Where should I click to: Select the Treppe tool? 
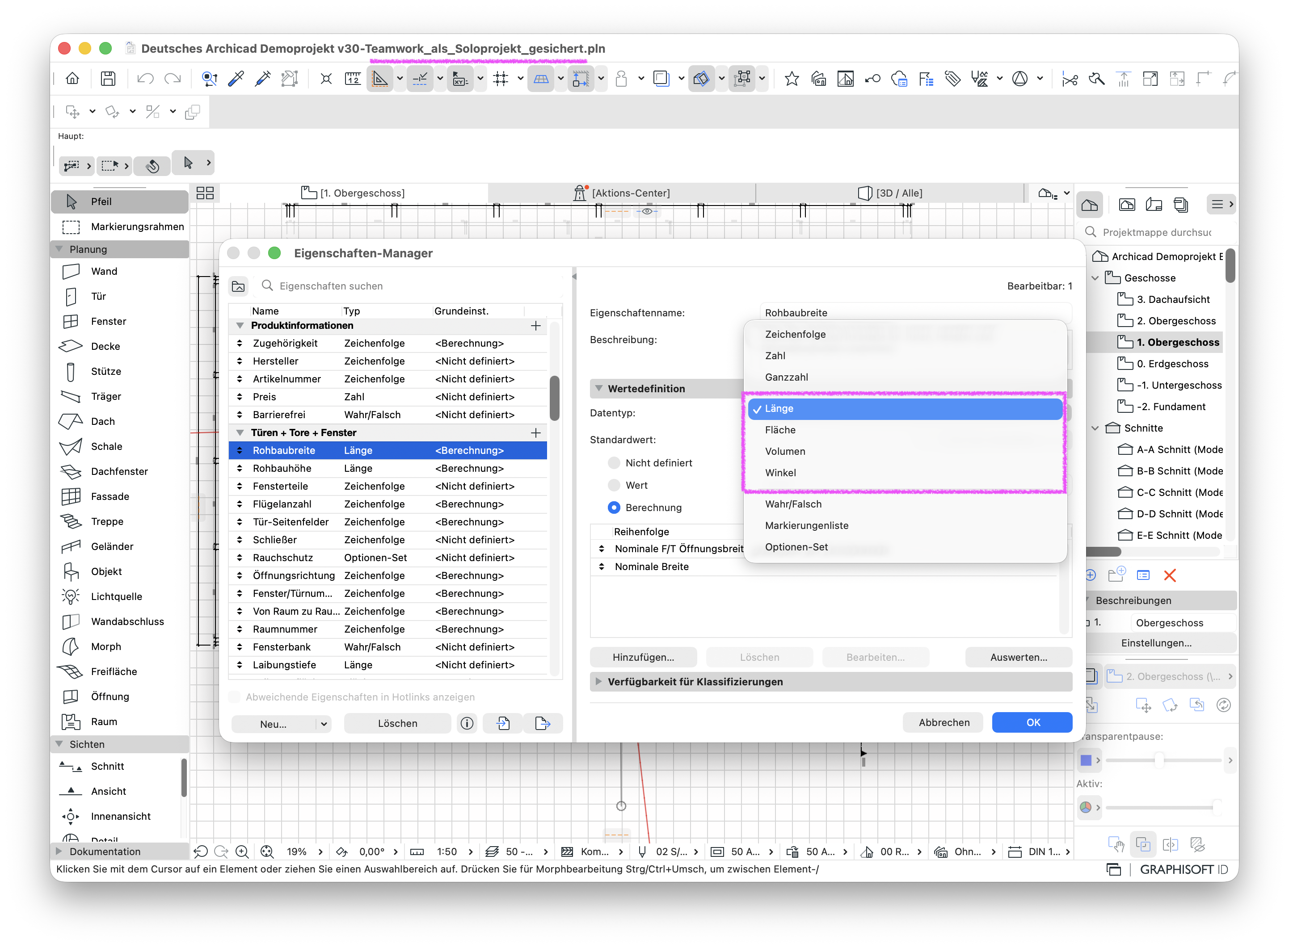coord(120,522)
